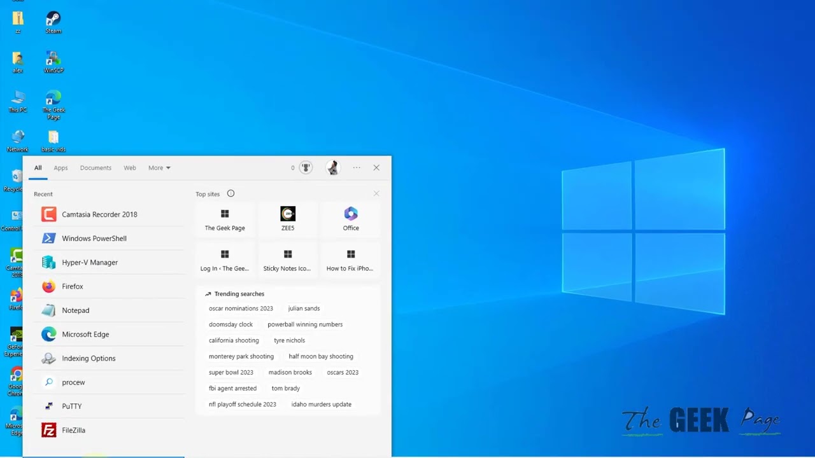Screen dimensions: 815x458
Task: Switch to the Web search tab
Action: point(130,168)
